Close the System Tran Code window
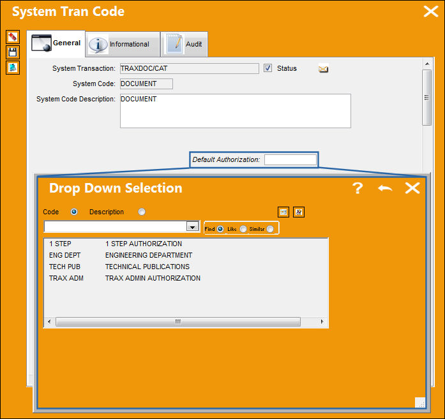The width and height of the screenshot is (445, 419). click(x=431, y=11)
